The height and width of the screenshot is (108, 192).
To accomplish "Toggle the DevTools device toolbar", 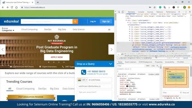I will tap(123, 12).
